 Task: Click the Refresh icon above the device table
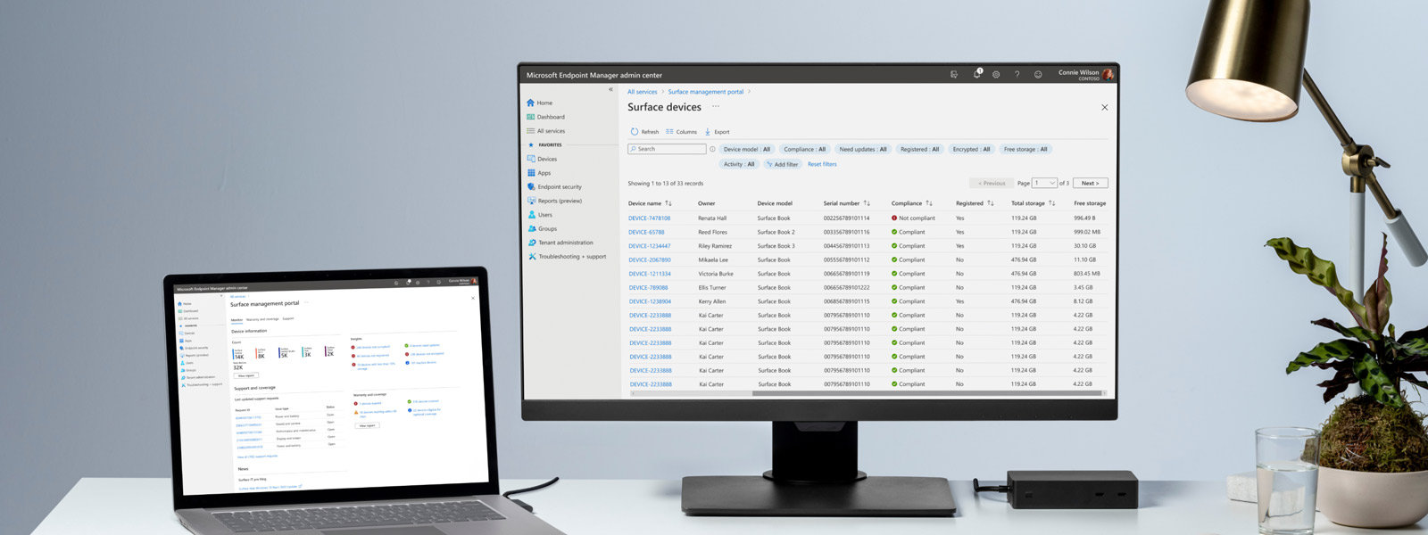pos(635,132)
